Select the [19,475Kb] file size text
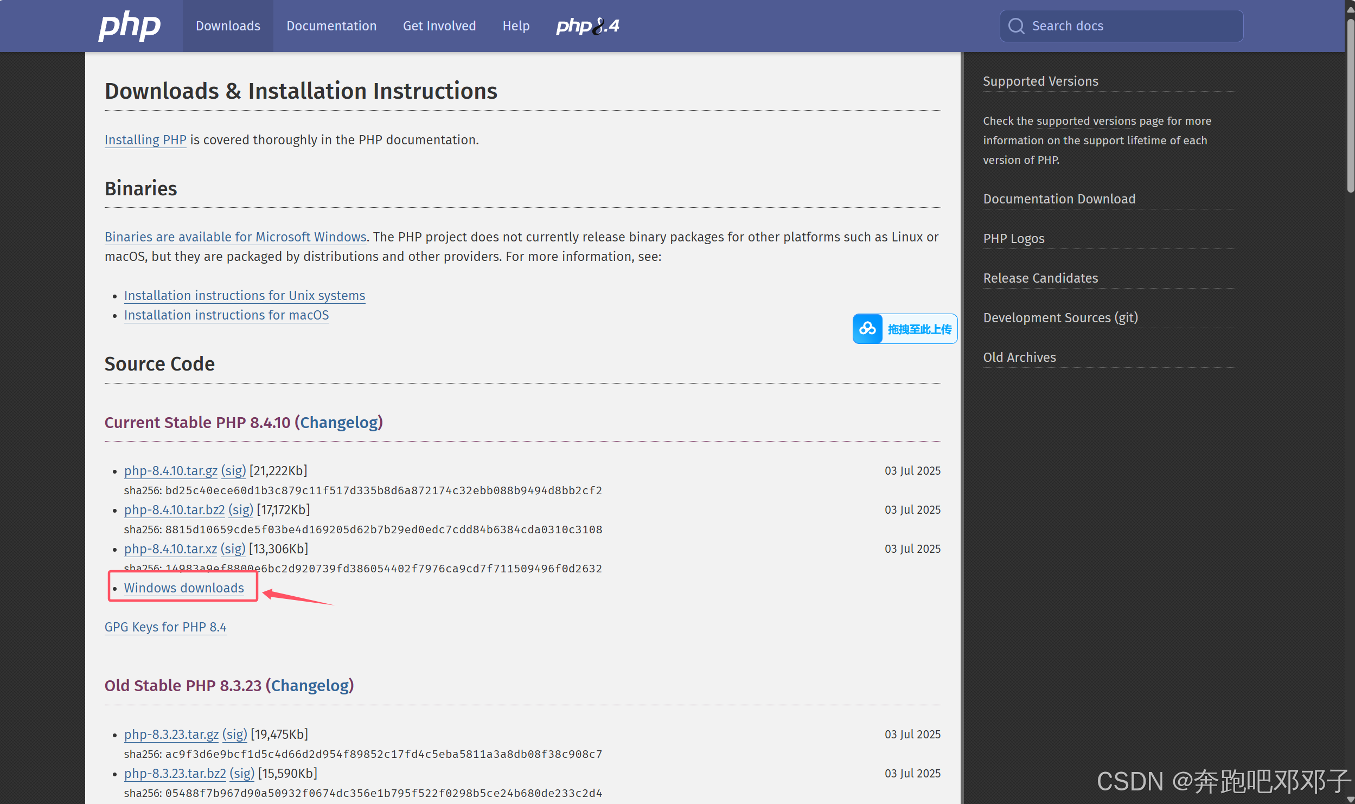The width and height of the screenshot is (1355, 804). pyautogui.click(x=279, y=735)
